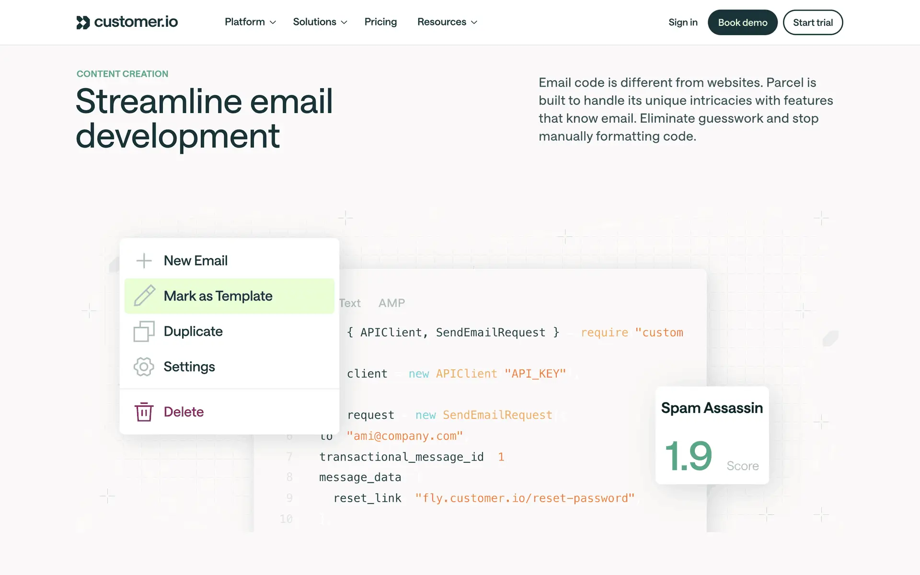920x575 pixels.
Task: Expand the Resources navigation menu
Action: pos(447,22)
